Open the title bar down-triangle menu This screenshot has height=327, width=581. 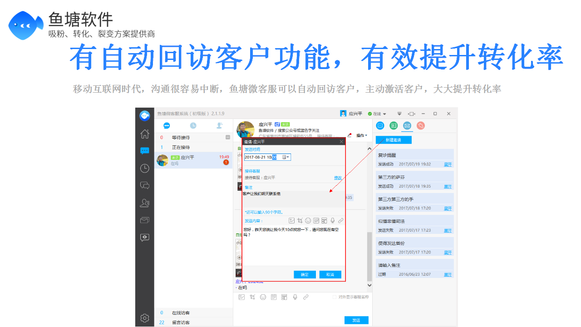[x=399, y=114]
